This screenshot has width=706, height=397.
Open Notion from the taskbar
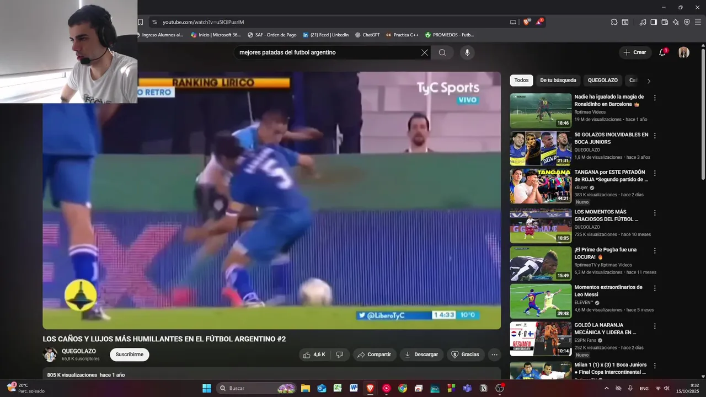484,388
